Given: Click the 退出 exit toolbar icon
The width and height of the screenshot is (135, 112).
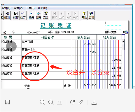Looking at the screenshot, I should (91, 16).
